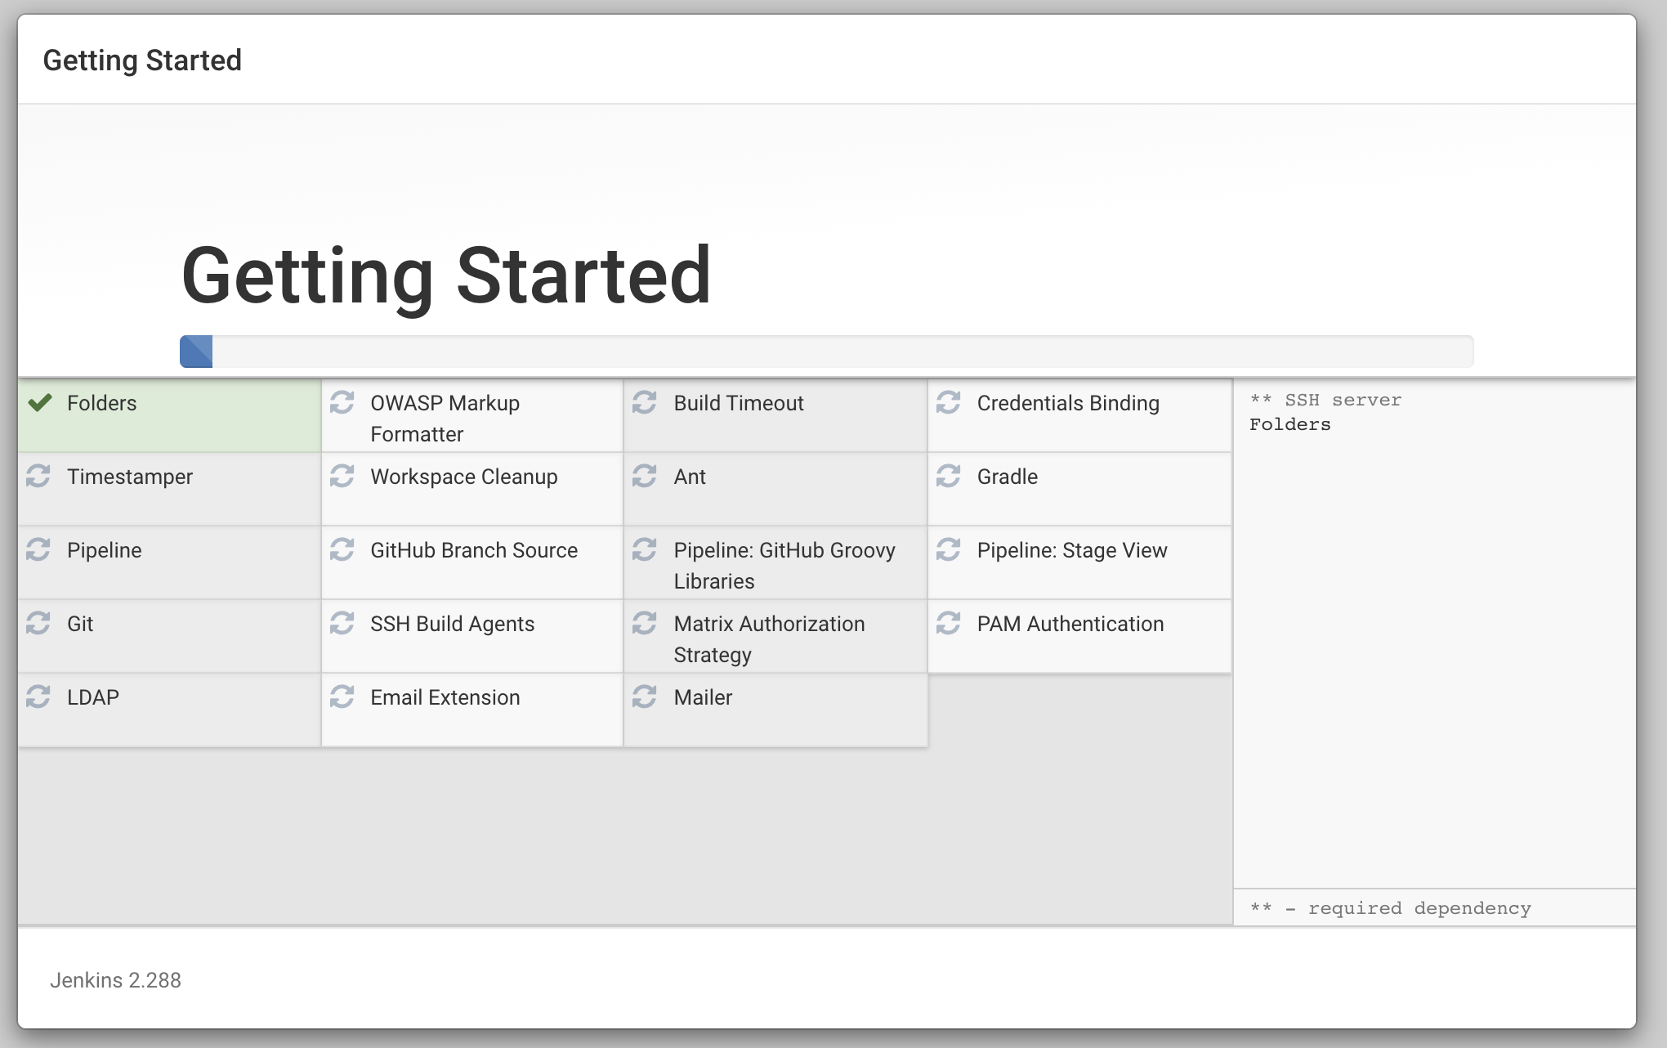
Task: Click the 'Folders' line in the install log
Action: point(1290,424)
